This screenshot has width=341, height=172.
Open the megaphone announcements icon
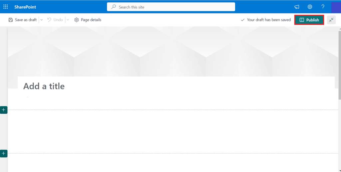click(297, 7)
